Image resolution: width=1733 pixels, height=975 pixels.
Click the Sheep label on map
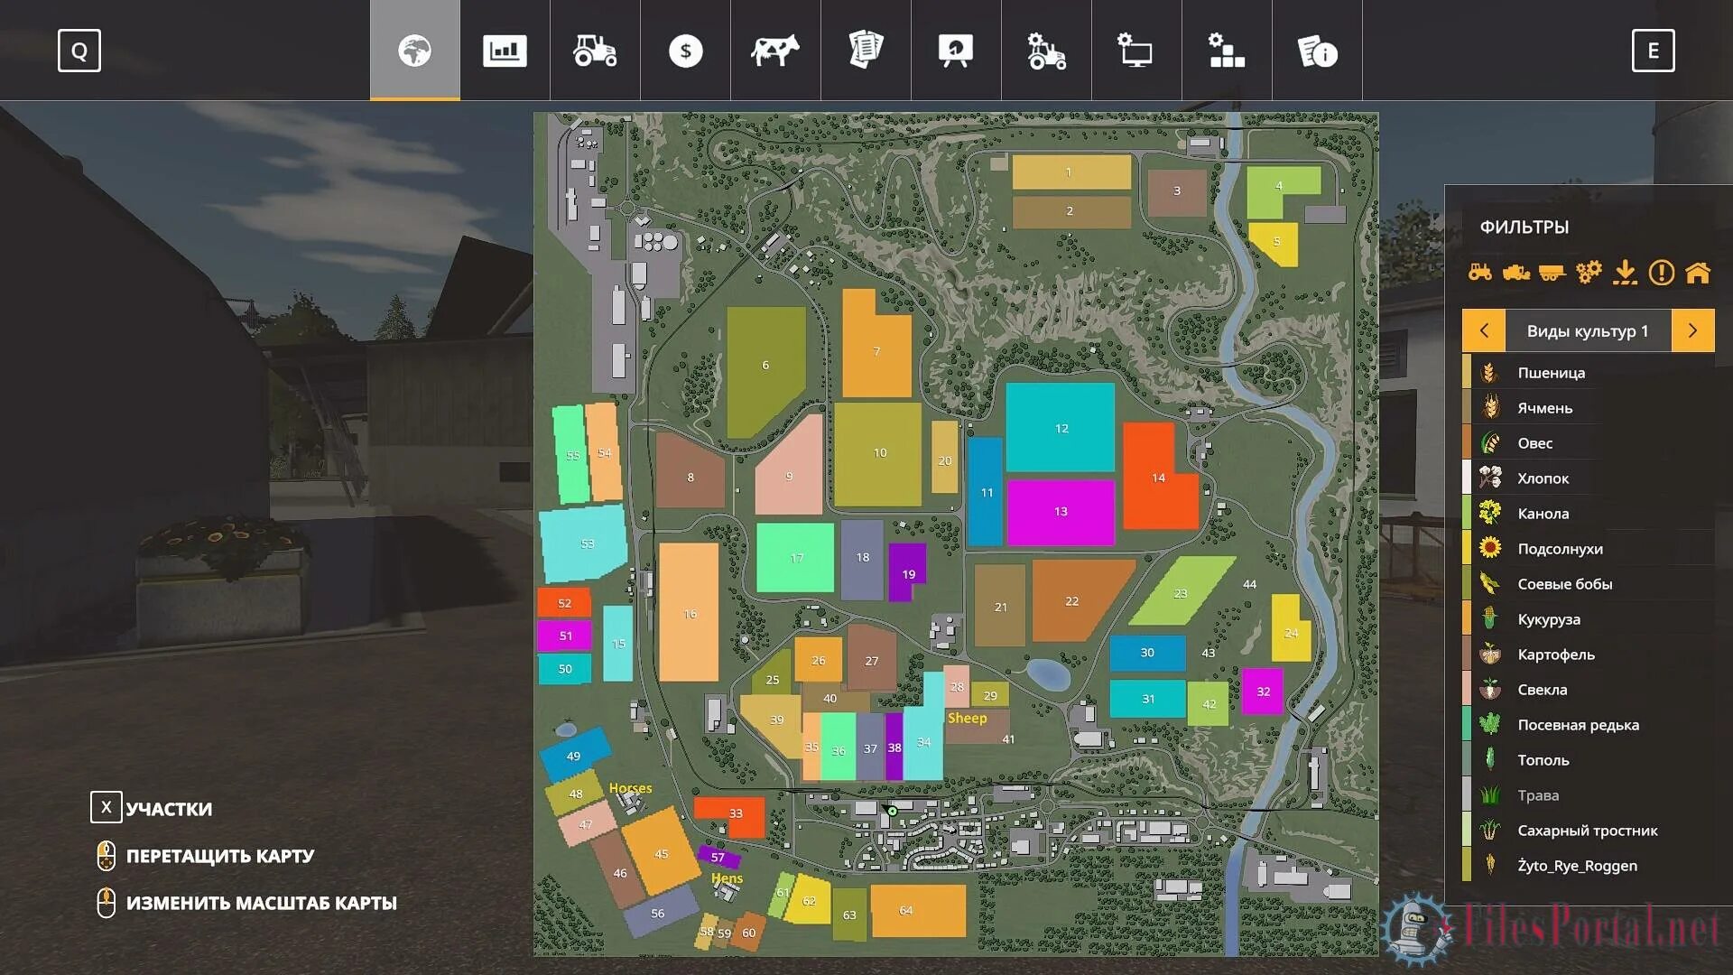(967, 718)
